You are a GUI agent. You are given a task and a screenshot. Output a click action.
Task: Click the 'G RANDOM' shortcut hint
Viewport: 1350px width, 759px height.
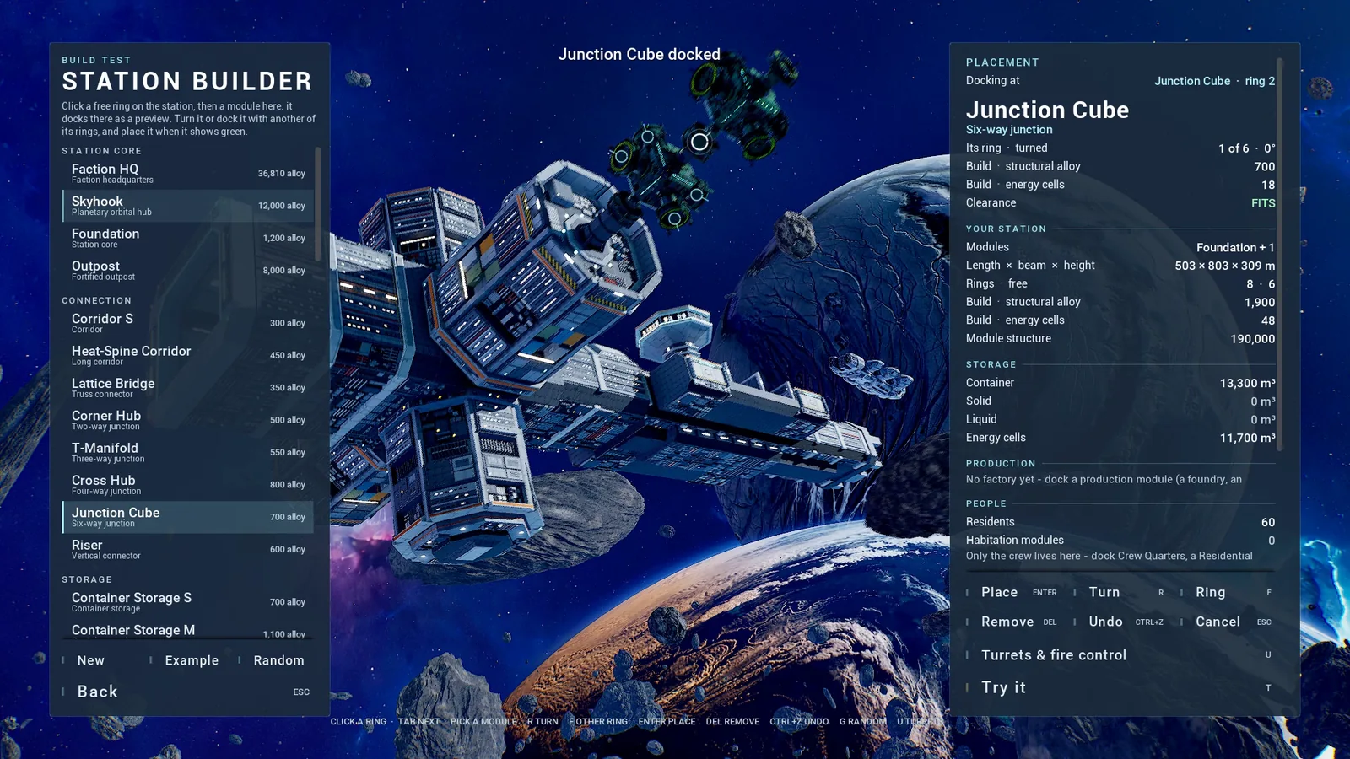pos(862,722)
